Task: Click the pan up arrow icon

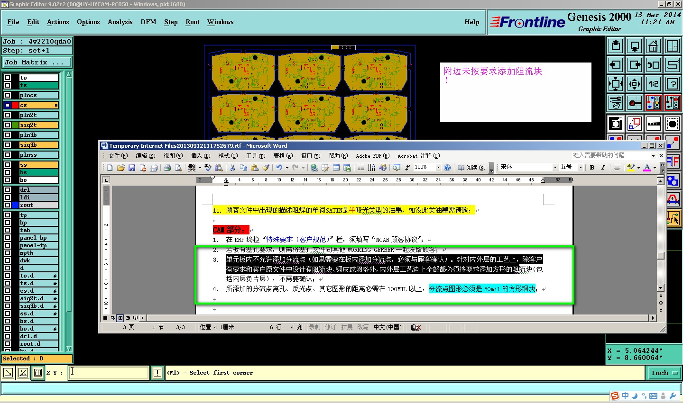Action: [616, 46]
